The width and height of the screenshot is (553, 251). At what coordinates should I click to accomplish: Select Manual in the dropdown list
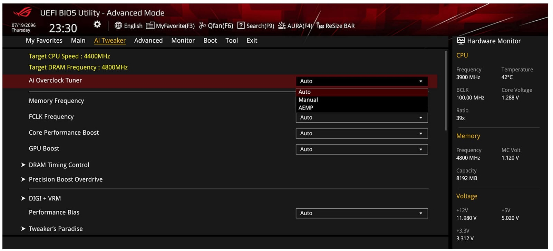tap(362, 100)
